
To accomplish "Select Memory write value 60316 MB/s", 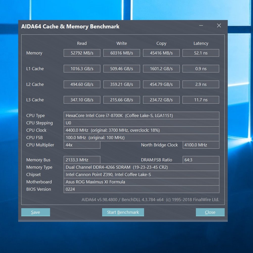I will pos(122,53).
